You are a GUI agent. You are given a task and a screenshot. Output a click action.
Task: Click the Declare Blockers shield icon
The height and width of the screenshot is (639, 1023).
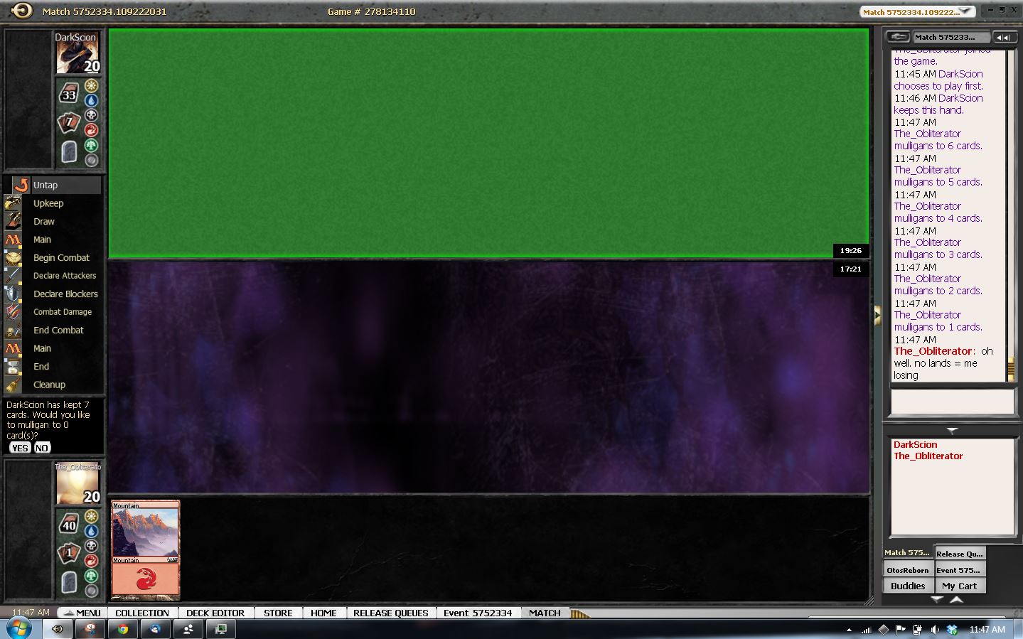point(13,294)
